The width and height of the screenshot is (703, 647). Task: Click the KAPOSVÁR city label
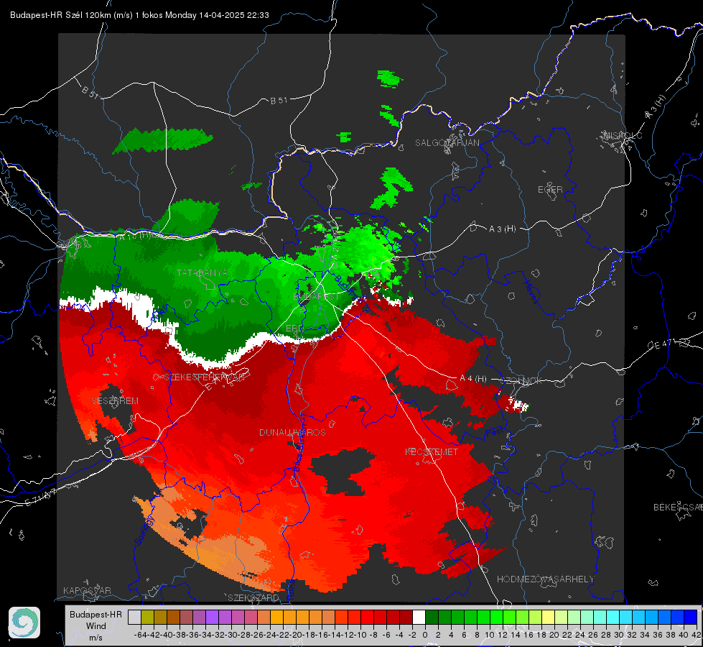(87, 590)
